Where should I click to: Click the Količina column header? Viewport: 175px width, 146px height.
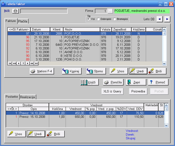click(x=57, y=109)
